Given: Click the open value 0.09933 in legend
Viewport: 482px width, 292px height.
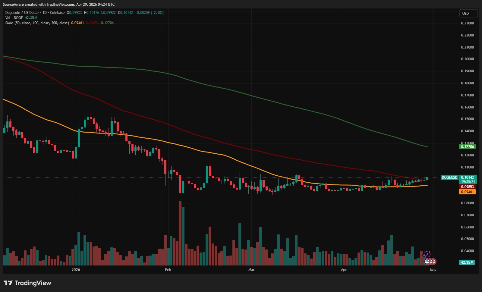Looking at the screenshot, I should tap(75, 13).
